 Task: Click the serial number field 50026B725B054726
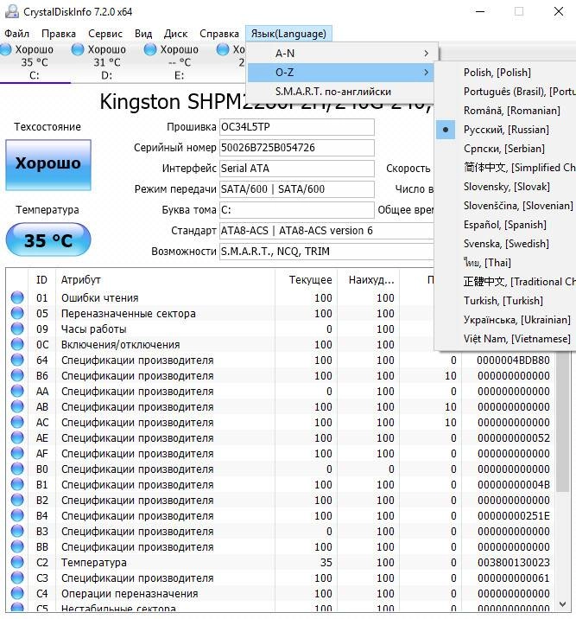[x=297, y=148]
